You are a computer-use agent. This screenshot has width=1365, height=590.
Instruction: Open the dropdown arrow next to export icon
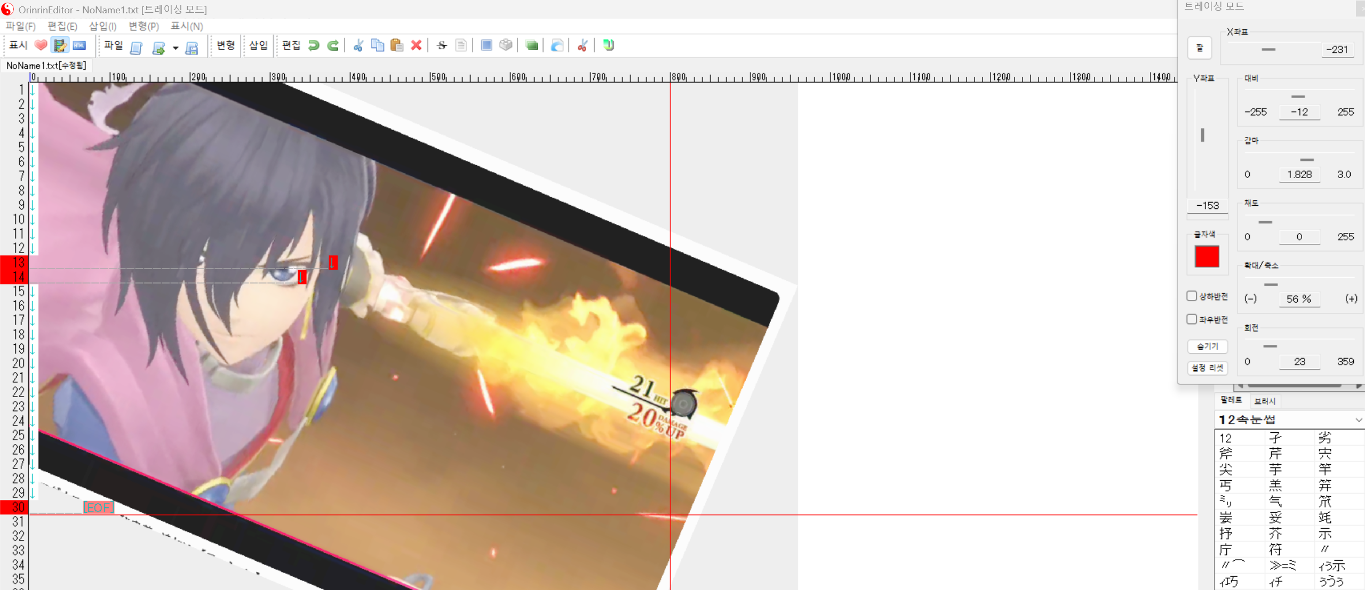[175, 48]
